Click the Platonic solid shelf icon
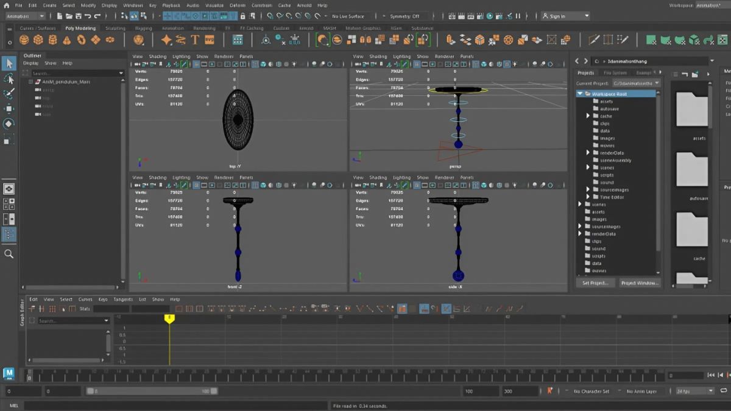731x411 pixels. (x=138, y=40)
